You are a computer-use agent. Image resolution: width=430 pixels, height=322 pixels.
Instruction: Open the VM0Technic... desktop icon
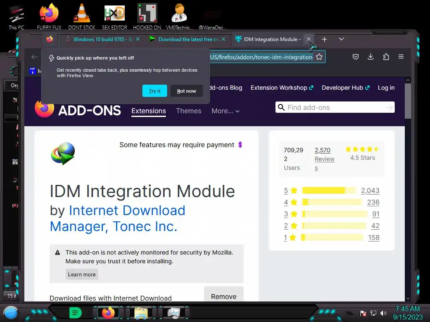179,17
